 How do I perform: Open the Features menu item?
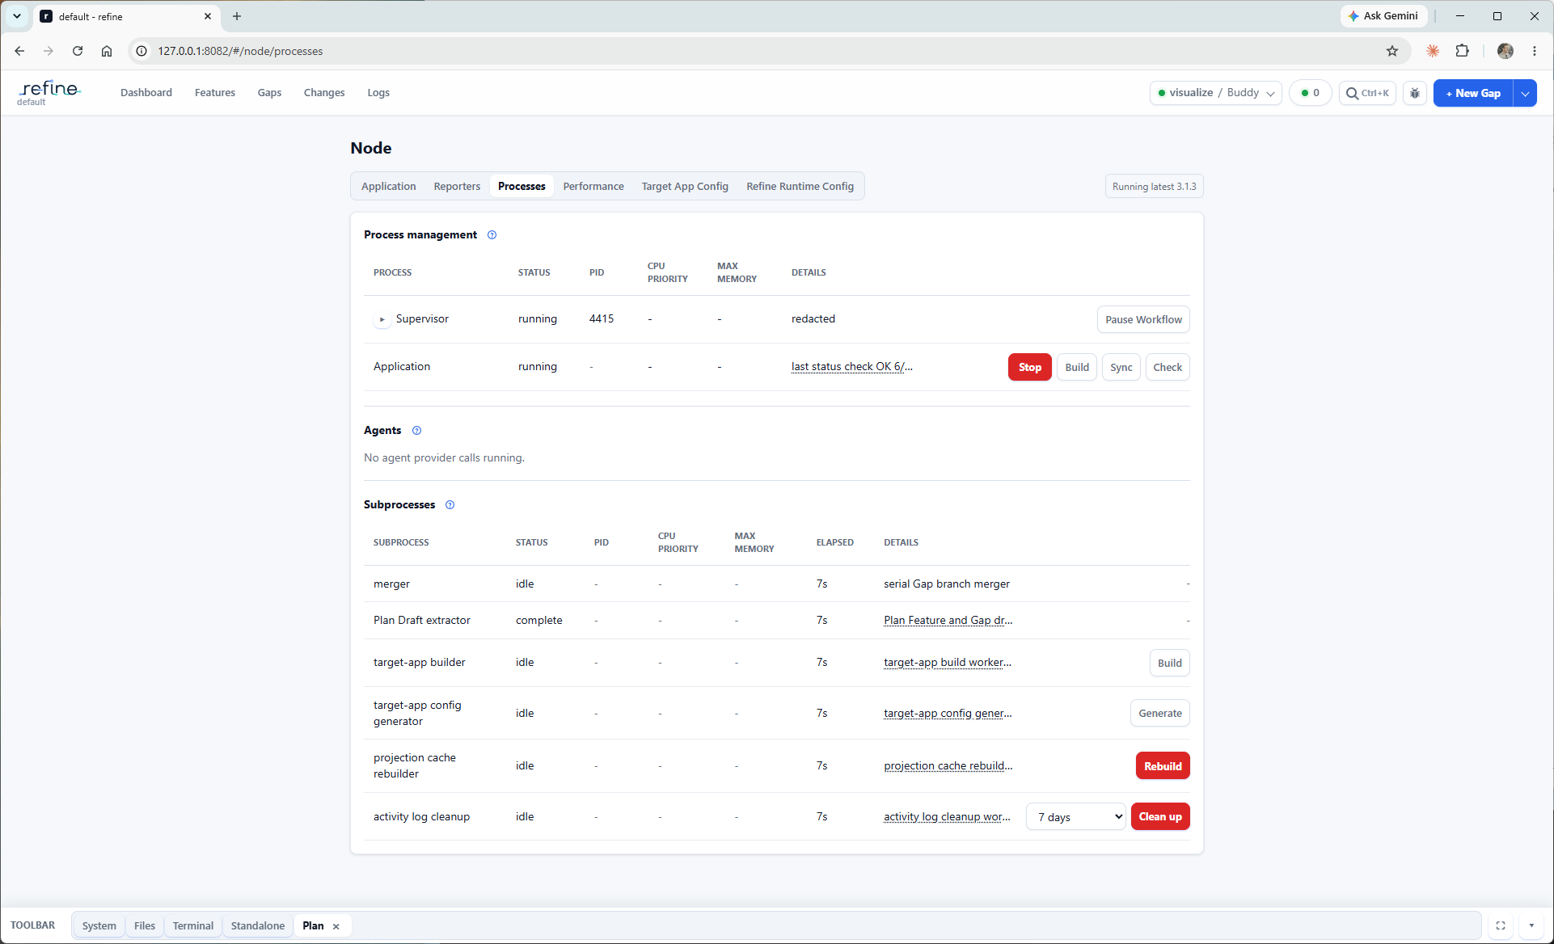click(x=215, y=93)
